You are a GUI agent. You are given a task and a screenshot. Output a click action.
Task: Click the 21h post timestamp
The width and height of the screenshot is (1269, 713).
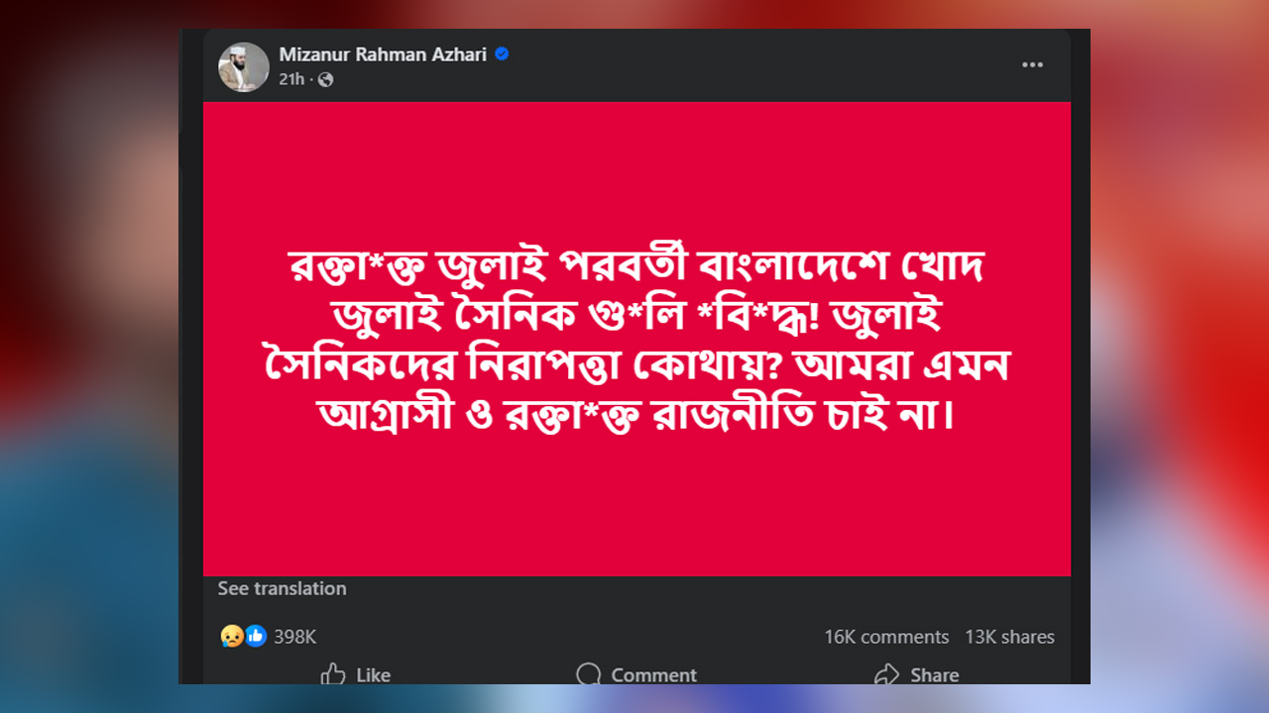(x=291, y=79)
